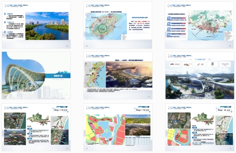Click the orange 'mix' brand logo card

(187, 64)
